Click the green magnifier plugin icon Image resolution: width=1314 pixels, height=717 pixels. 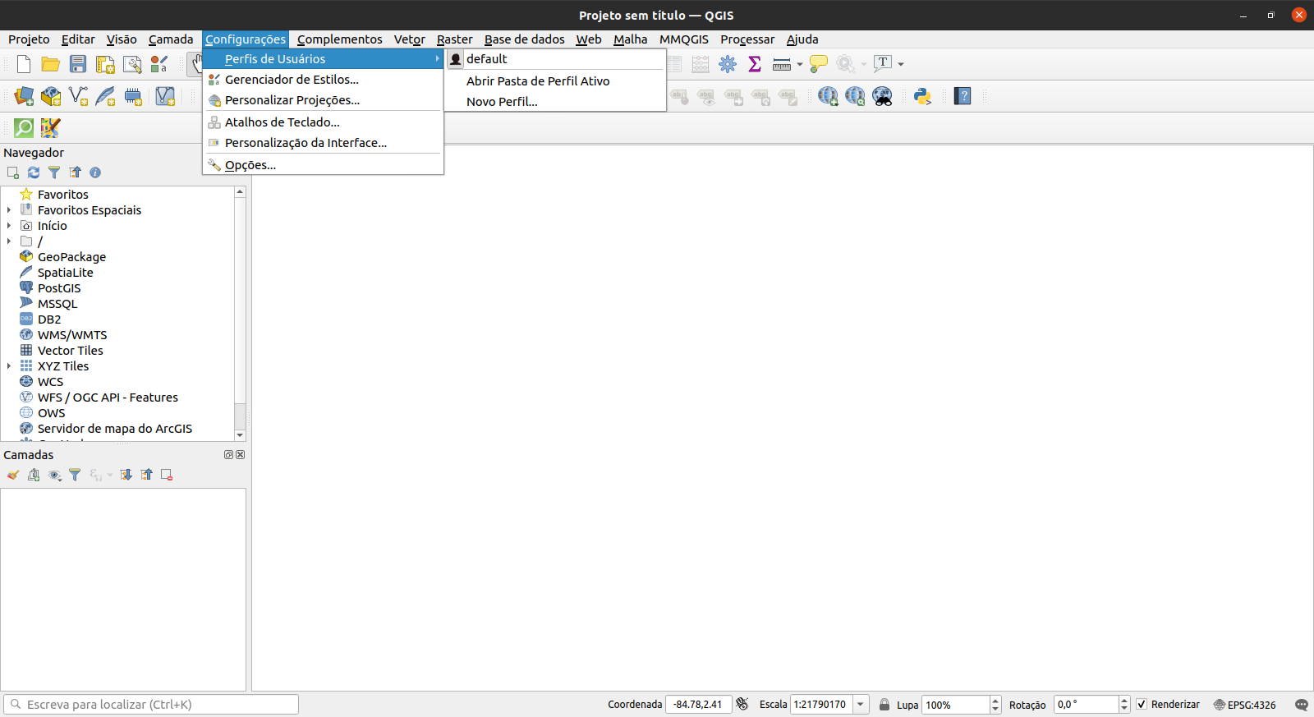click(x=24, y=127)
